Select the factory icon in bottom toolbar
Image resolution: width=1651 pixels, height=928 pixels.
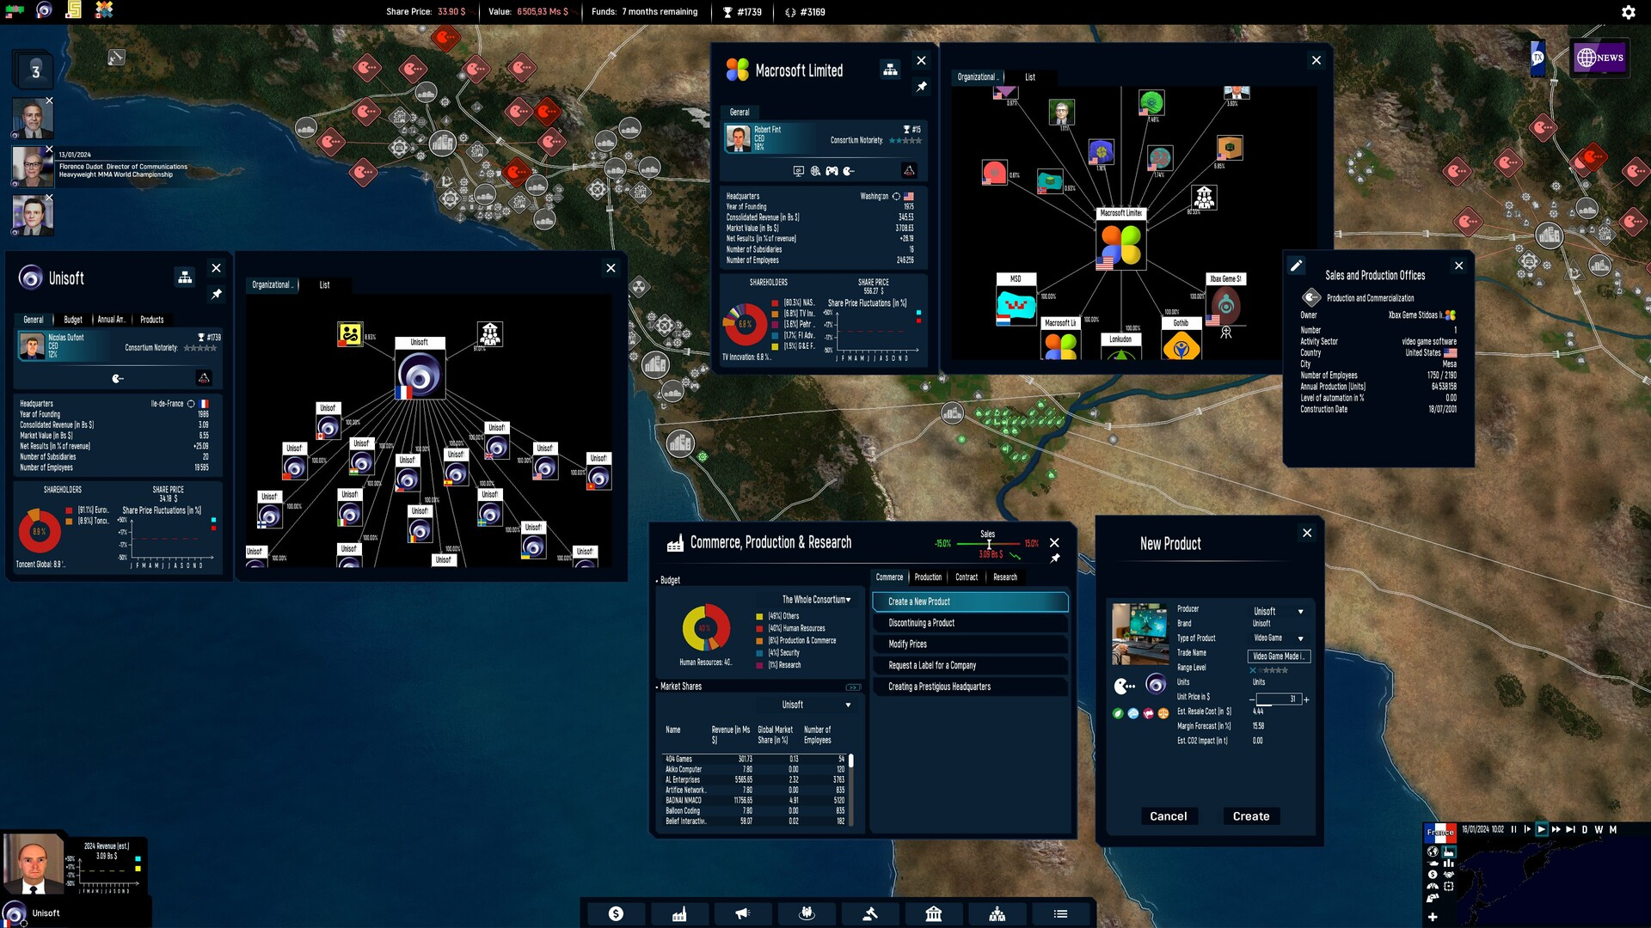coord(678,913)
